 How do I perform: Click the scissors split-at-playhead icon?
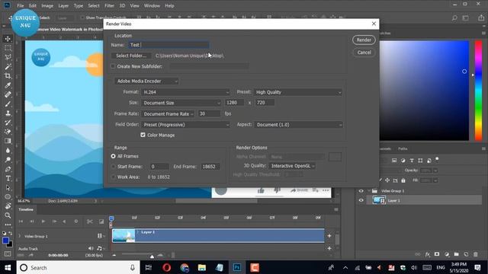pos(90,221)
